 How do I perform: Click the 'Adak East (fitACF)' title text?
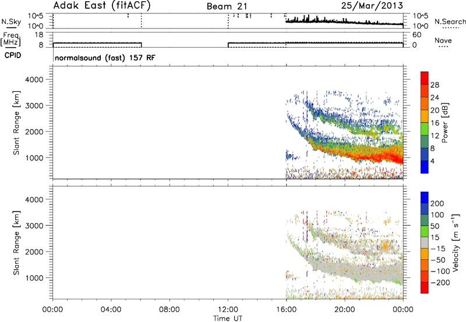click(102, 5)
